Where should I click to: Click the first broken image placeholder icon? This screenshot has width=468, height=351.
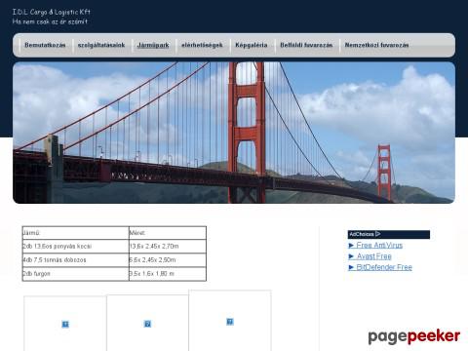pyautogui.click(x=65, y=324)
